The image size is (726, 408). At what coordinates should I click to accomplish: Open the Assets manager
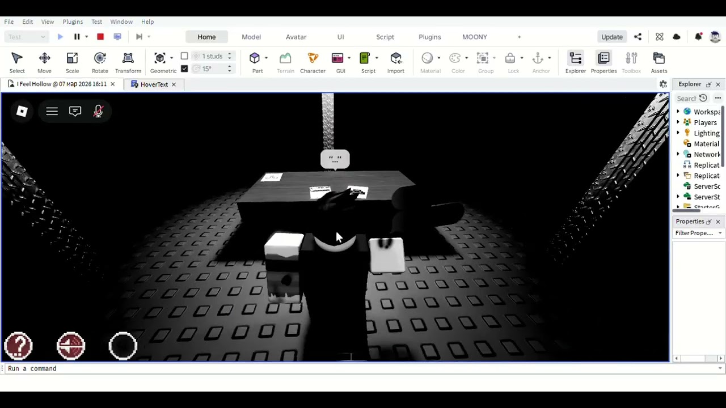pos(659,62)
